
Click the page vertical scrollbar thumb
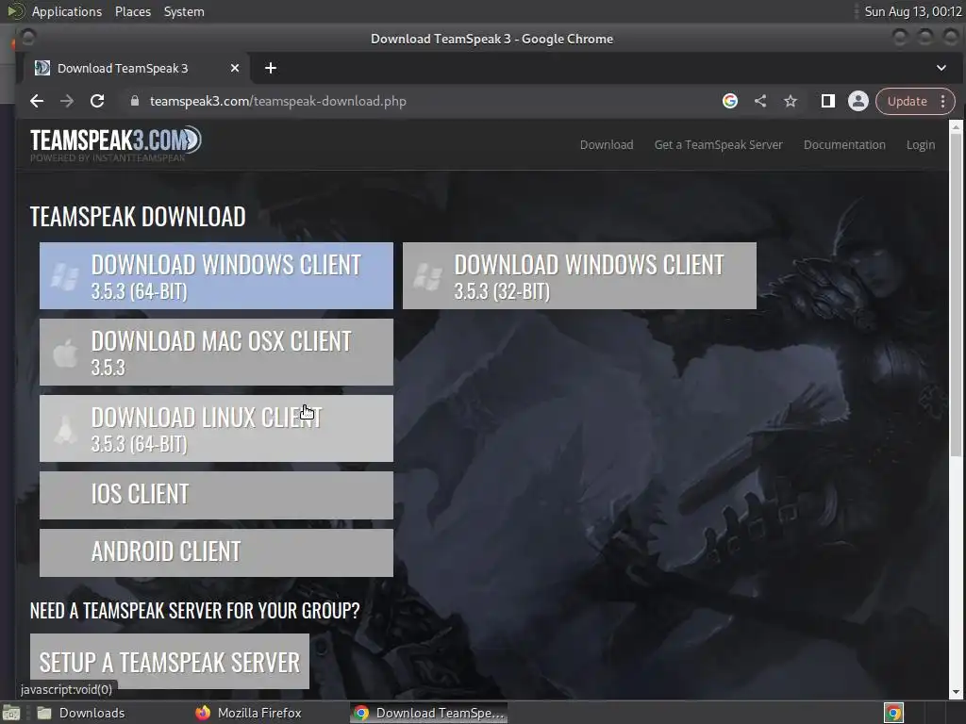(x=956, y=295)
